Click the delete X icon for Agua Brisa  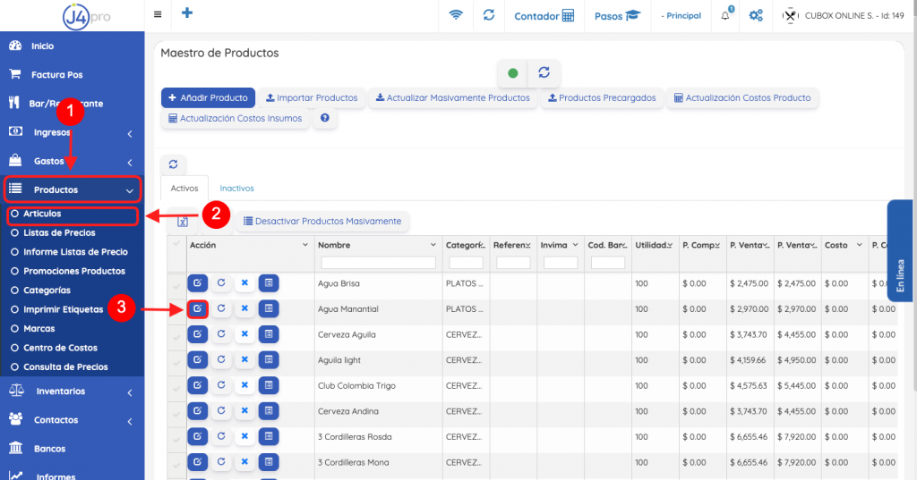(244, 283)
